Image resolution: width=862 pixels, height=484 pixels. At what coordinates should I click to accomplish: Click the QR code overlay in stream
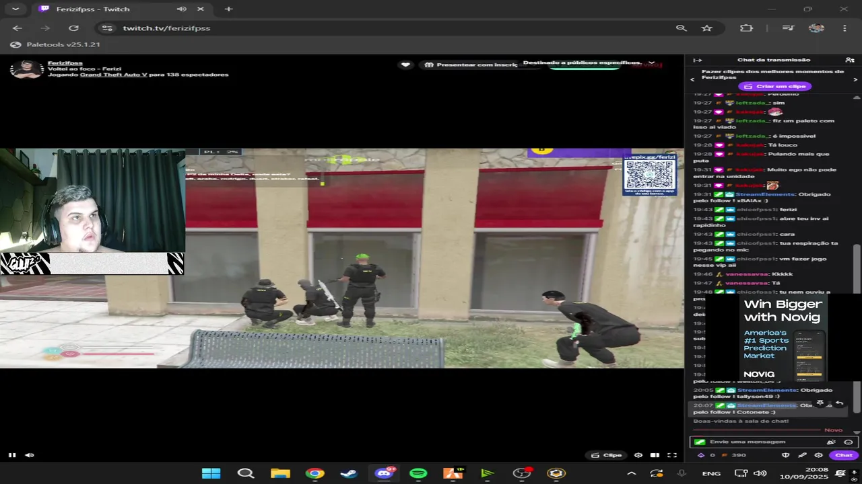pos(649,174)
